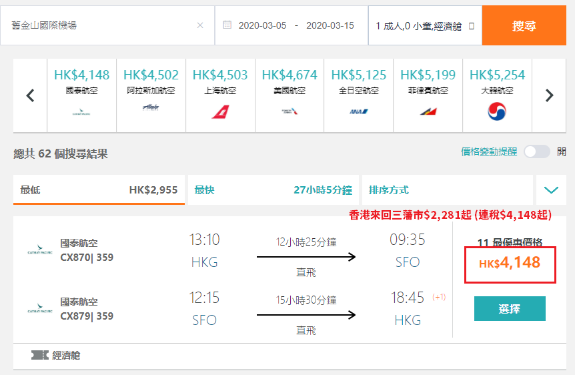Image resolution: width=575 pixels, height=375 pixels.
Task: Expand the sort options chevron
Action: [551, 190]
